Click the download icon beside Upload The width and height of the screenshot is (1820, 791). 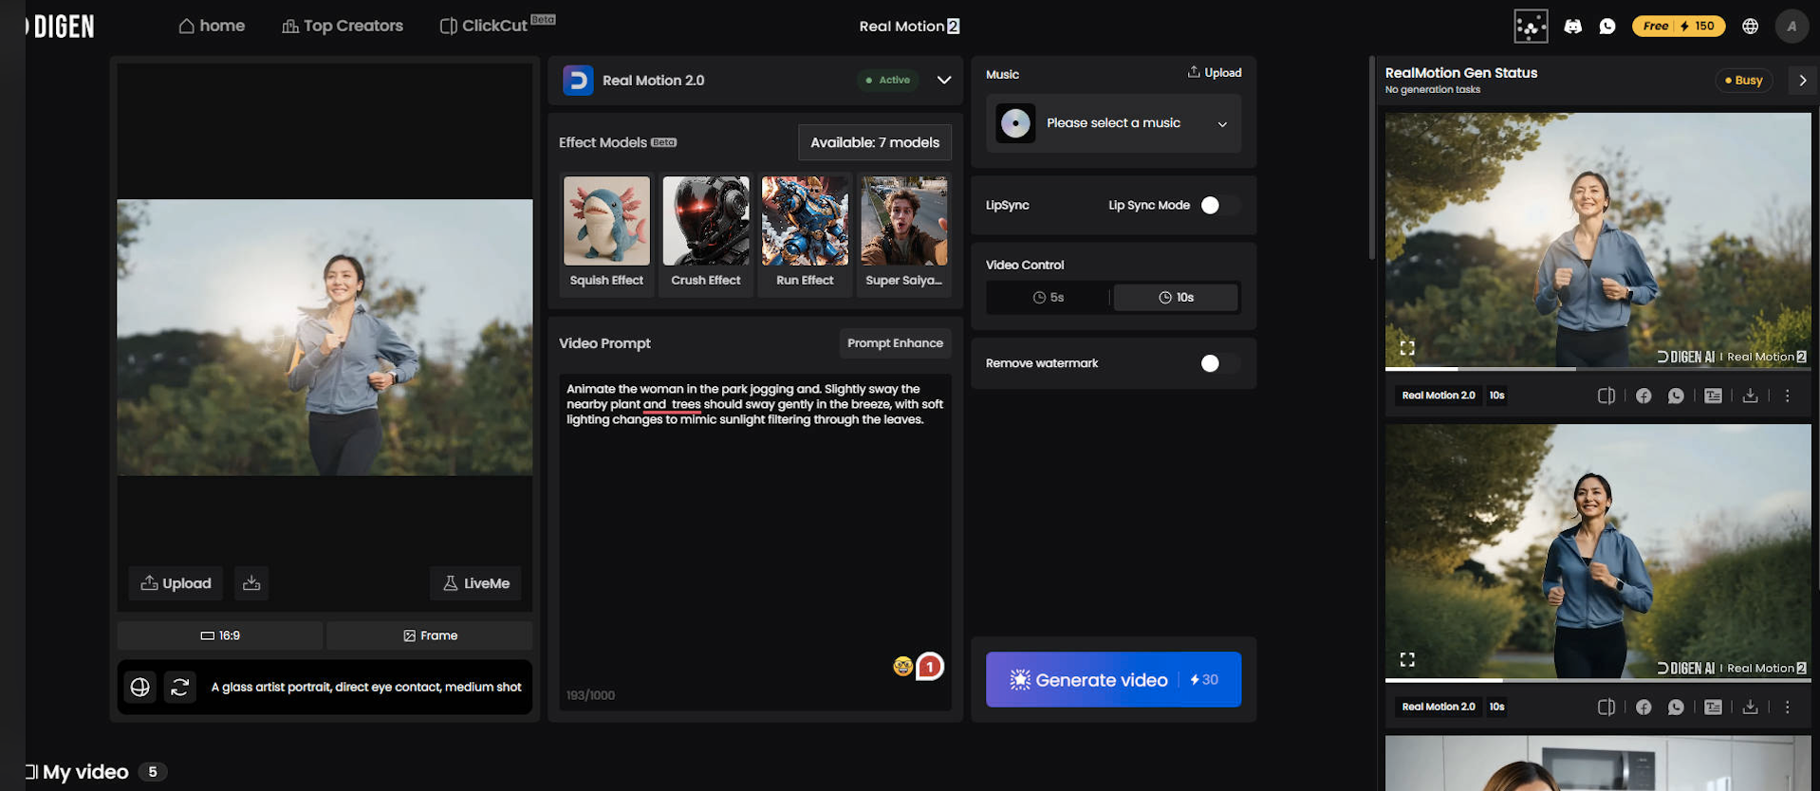[251, 583]
